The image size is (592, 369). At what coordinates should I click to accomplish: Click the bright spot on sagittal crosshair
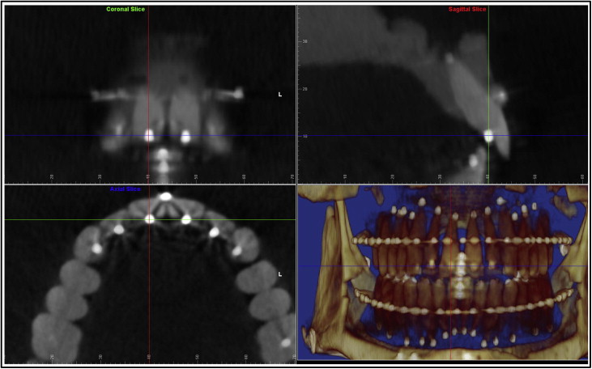coord(488,137)
